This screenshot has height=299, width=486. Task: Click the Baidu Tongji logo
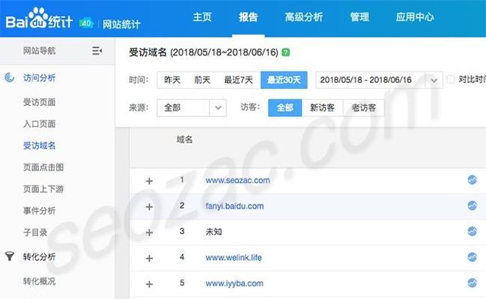[x=39, y=19]
